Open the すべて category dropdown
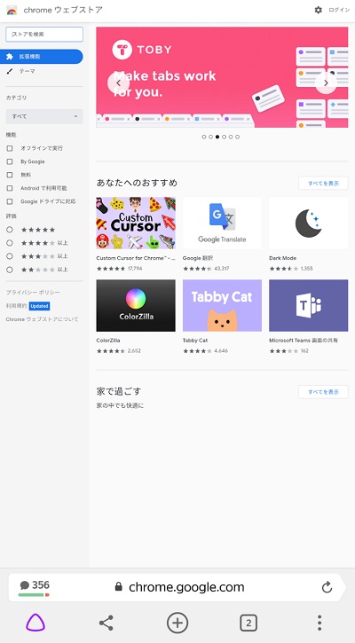The height and width of the screenshot is (643, 355). (x=44, y=116)
